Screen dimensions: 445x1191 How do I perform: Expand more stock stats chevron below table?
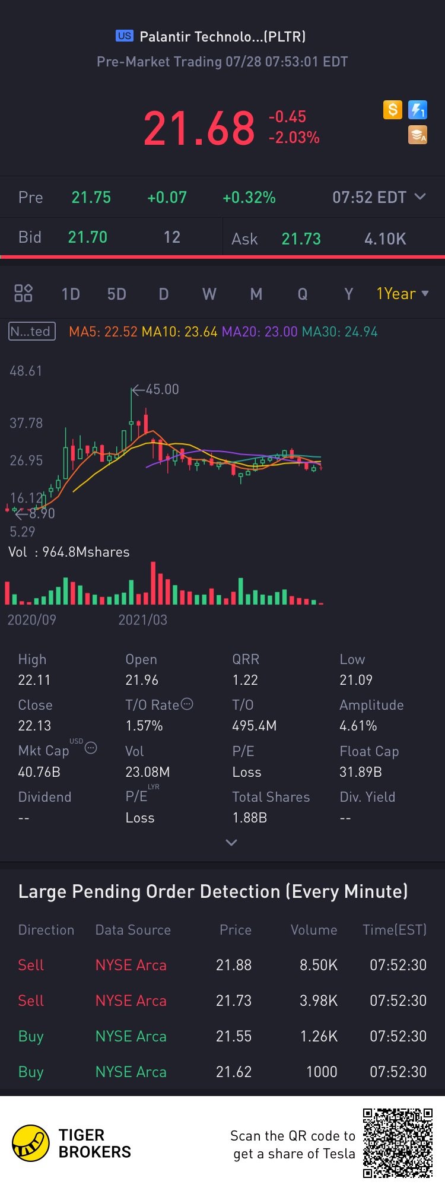[x=231, y=843]
